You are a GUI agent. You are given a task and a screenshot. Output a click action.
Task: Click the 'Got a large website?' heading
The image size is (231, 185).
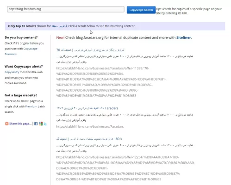[x=21, y=95]
